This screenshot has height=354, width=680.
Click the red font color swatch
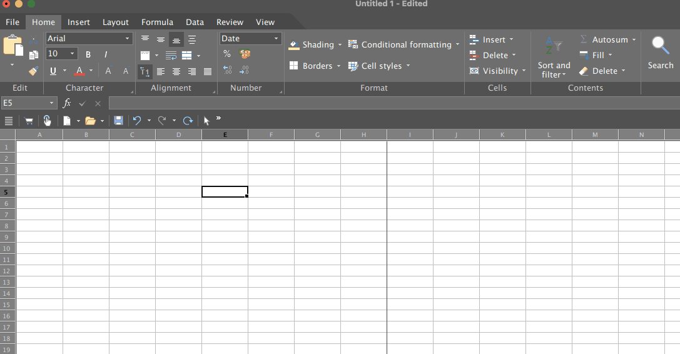pos(79,71)
